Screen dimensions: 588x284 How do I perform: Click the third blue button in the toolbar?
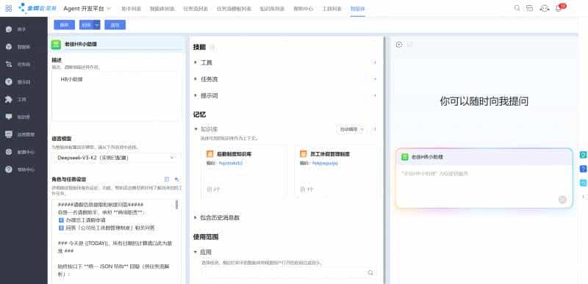click(x=115, y=25)
